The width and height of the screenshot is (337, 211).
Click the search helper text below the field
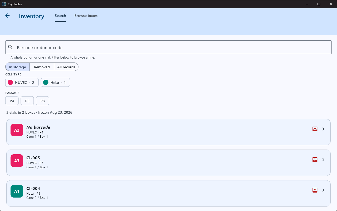point(53,57)
